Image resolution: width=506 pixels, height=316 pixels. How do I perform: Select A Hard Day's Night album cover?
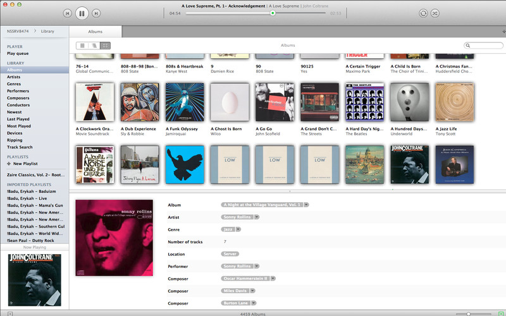pyautogui.click(x=365, y=102)
